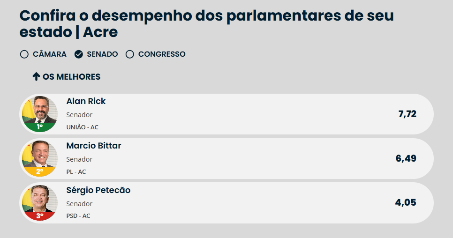Click the PSD - AC party label
The height and width of the screenshot is (238, 453).
tap(78, 216)
